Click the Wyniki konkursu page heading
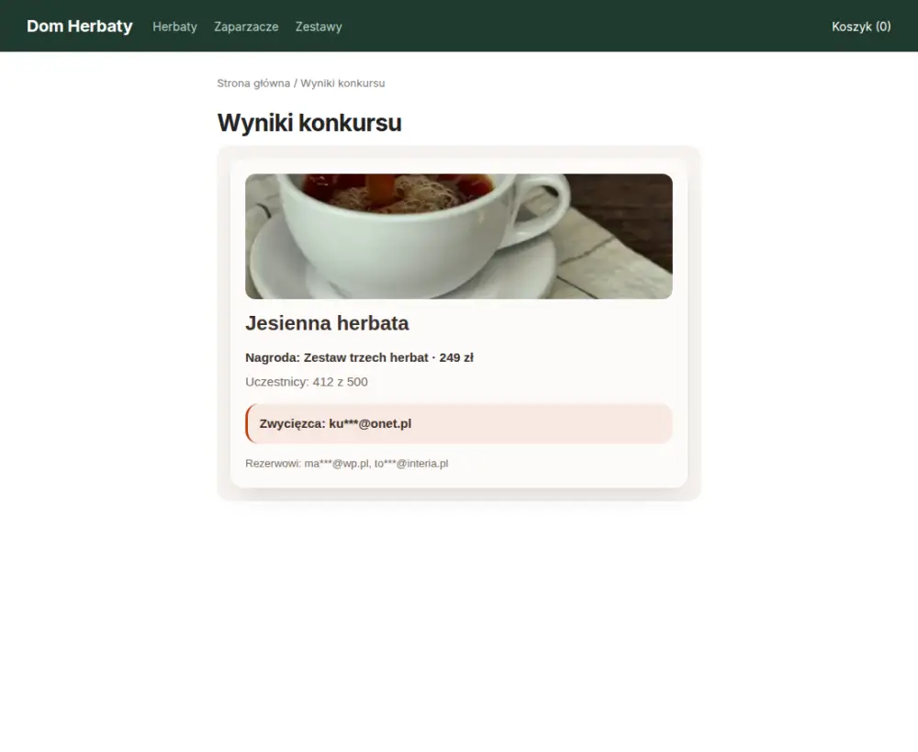 tap(309, 123)
